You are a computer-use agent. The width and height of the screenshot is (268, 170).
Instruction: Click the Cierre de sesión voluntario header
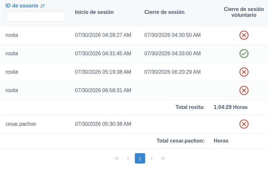coord(244,12)
